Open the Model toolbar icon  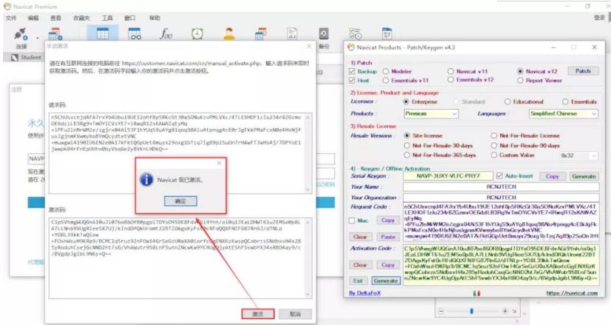click(387, 34)
